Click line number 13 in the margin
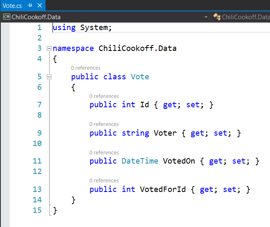Screen dimensions: 270x227 coord(37,189)
